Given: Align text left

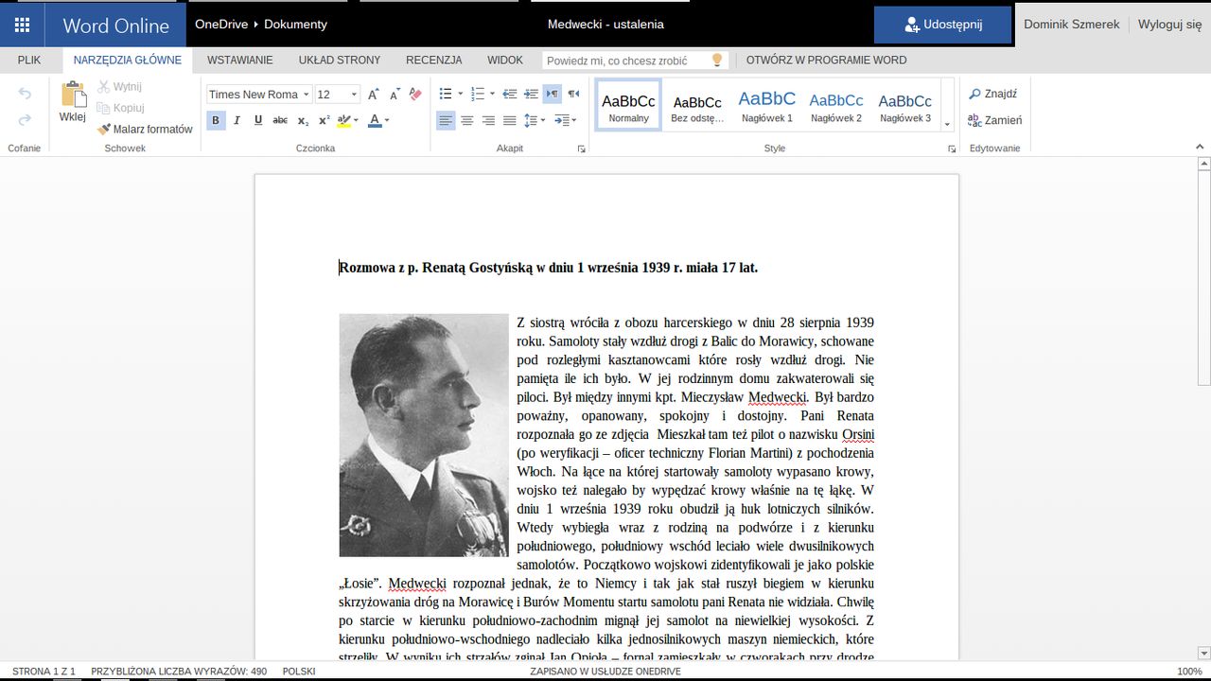Looking at the screenshot, I should pos(446,120).
